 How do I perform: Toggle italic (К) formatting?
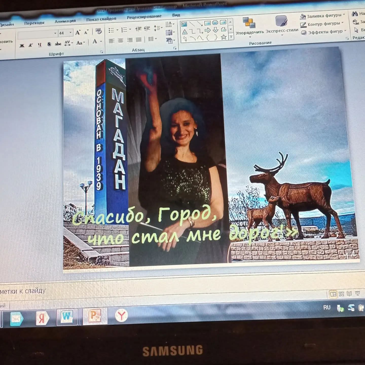(31, 45)
